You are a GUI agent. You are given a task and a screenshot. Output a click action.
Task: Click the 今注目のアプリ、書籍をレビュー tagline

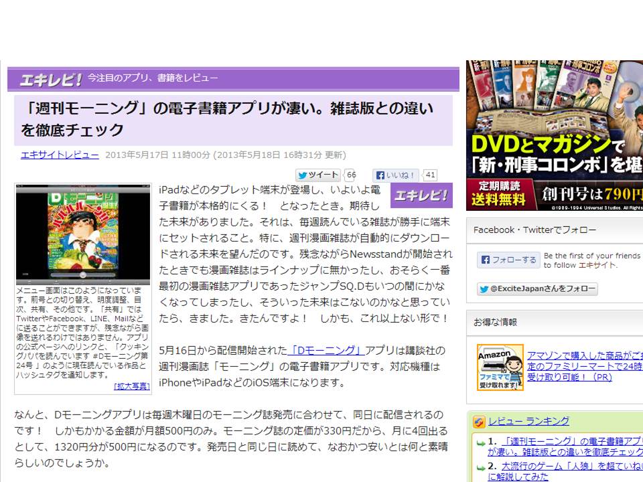tap(153, 78)
